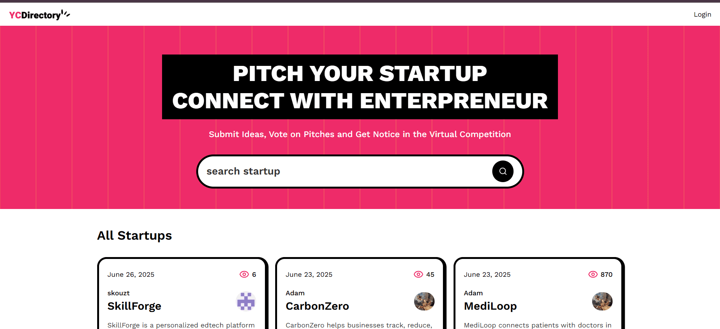The image size is (720, 329).
Task: Click the SkillForge description text
Action: [x=181, y=325]
